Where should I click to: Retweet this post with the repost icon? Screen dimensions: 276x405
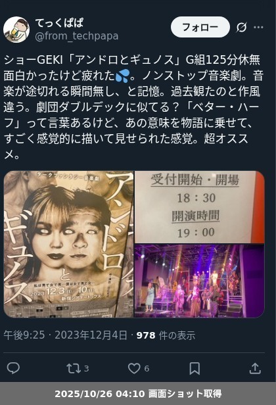[74, 368]
